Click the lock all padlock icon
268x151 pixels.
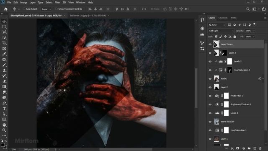click(234, 36)
